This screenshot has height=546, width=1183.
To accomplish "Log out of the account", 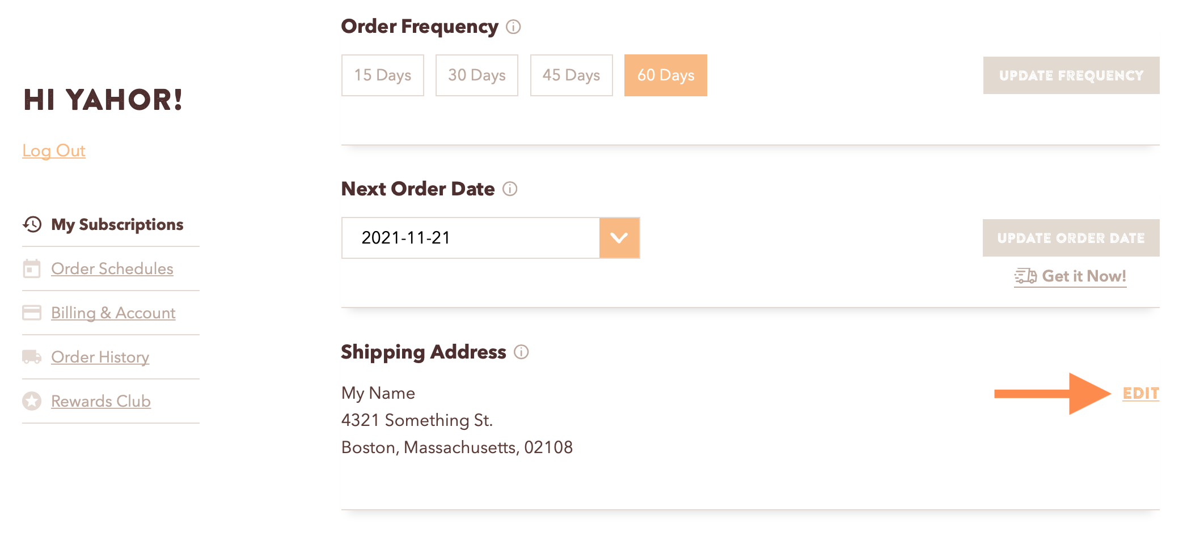I will coord(54,151).
